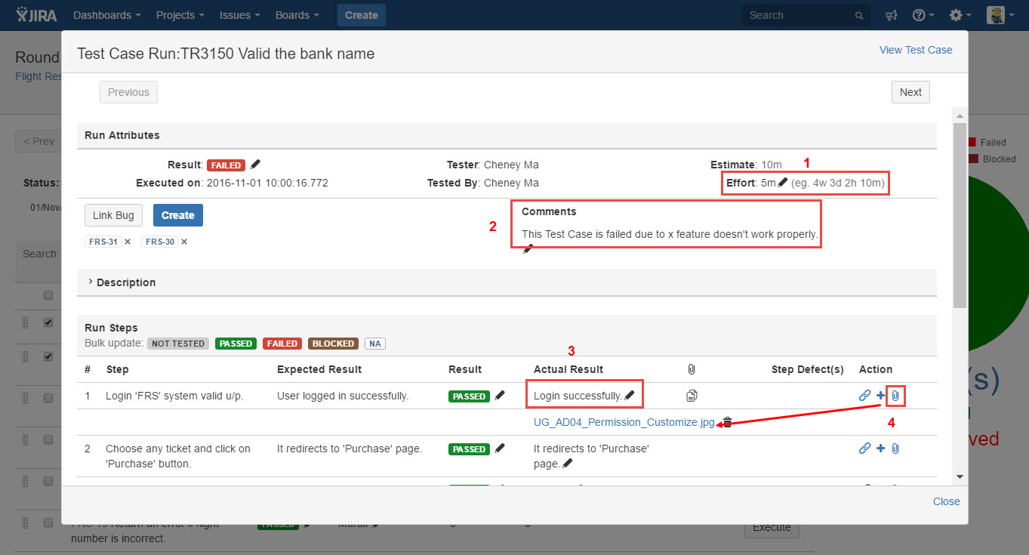Open the Issues menu
Screen dimensions: 1029x555
tap(240, 15)
